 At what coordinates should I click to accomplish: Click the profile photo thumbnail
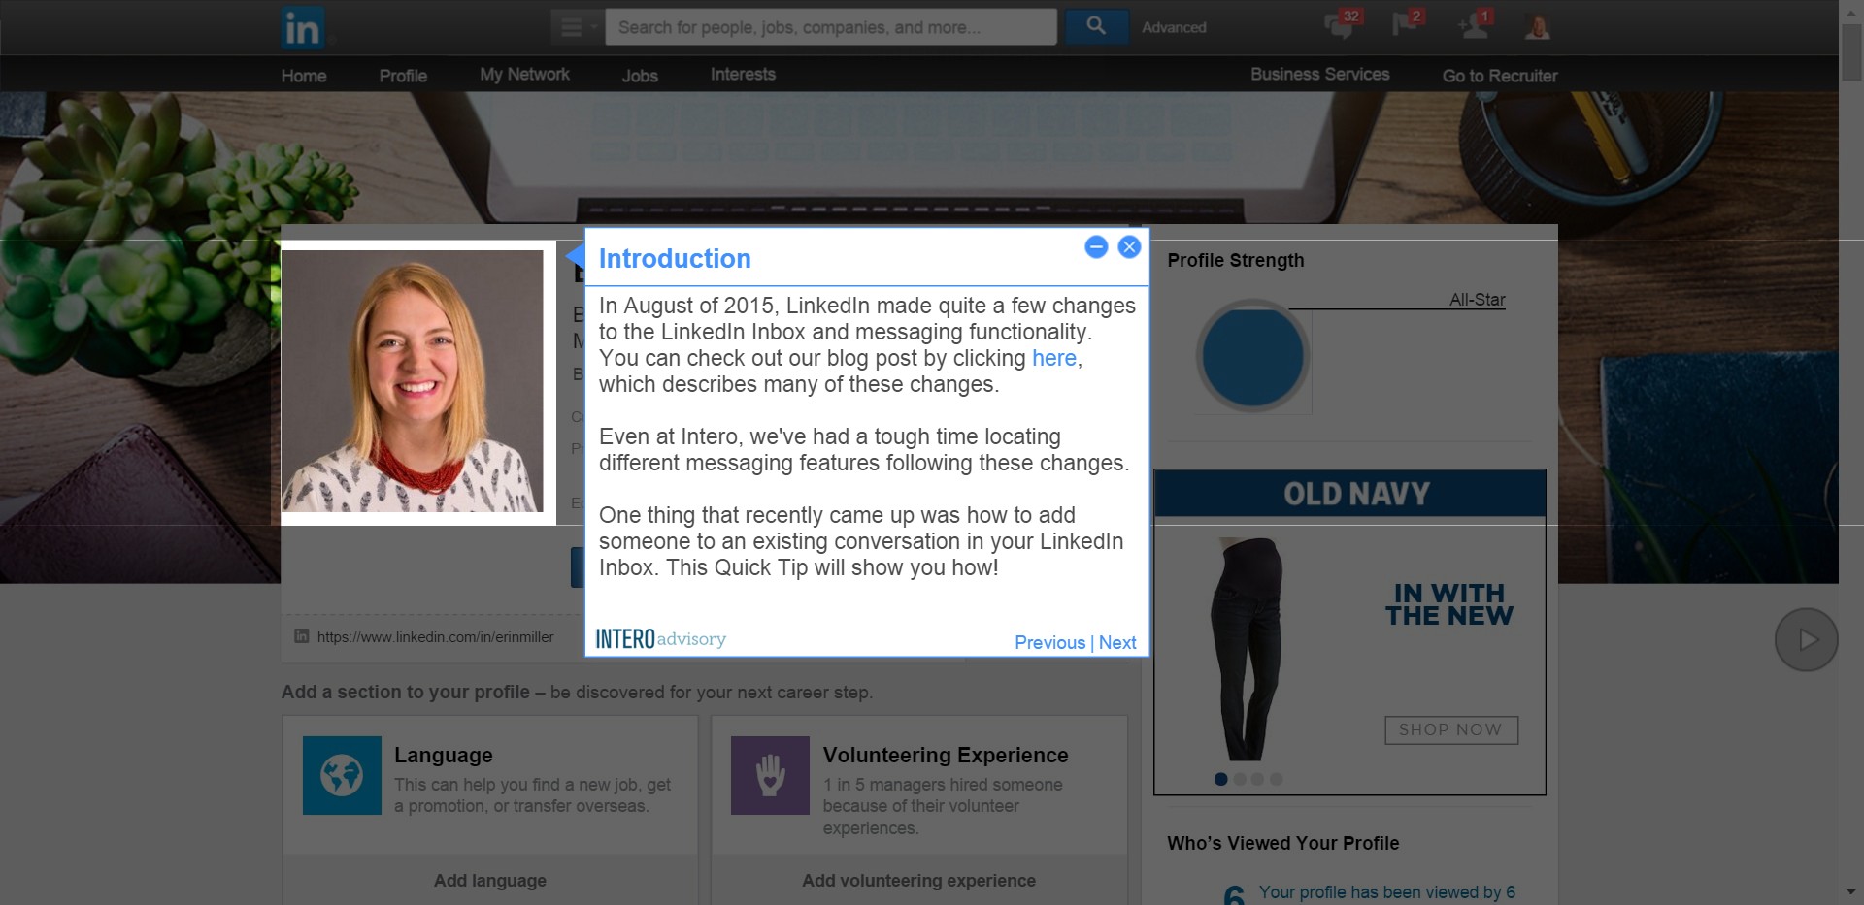click(x=412, y=381)
